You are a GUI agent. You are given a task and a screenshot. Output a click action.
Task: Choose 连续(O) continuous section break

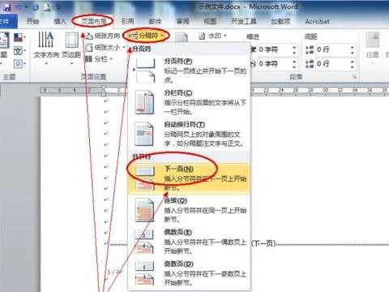tap(189, 210)
